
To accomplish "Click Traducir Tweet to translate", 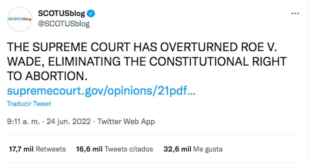I will 29,104.
